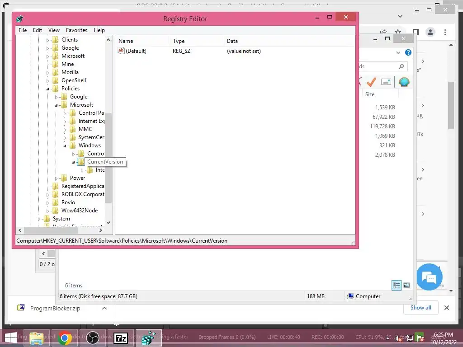463x347 pixels.
Task: Expand the Mozilla registry key
Action: pos(47,73)
